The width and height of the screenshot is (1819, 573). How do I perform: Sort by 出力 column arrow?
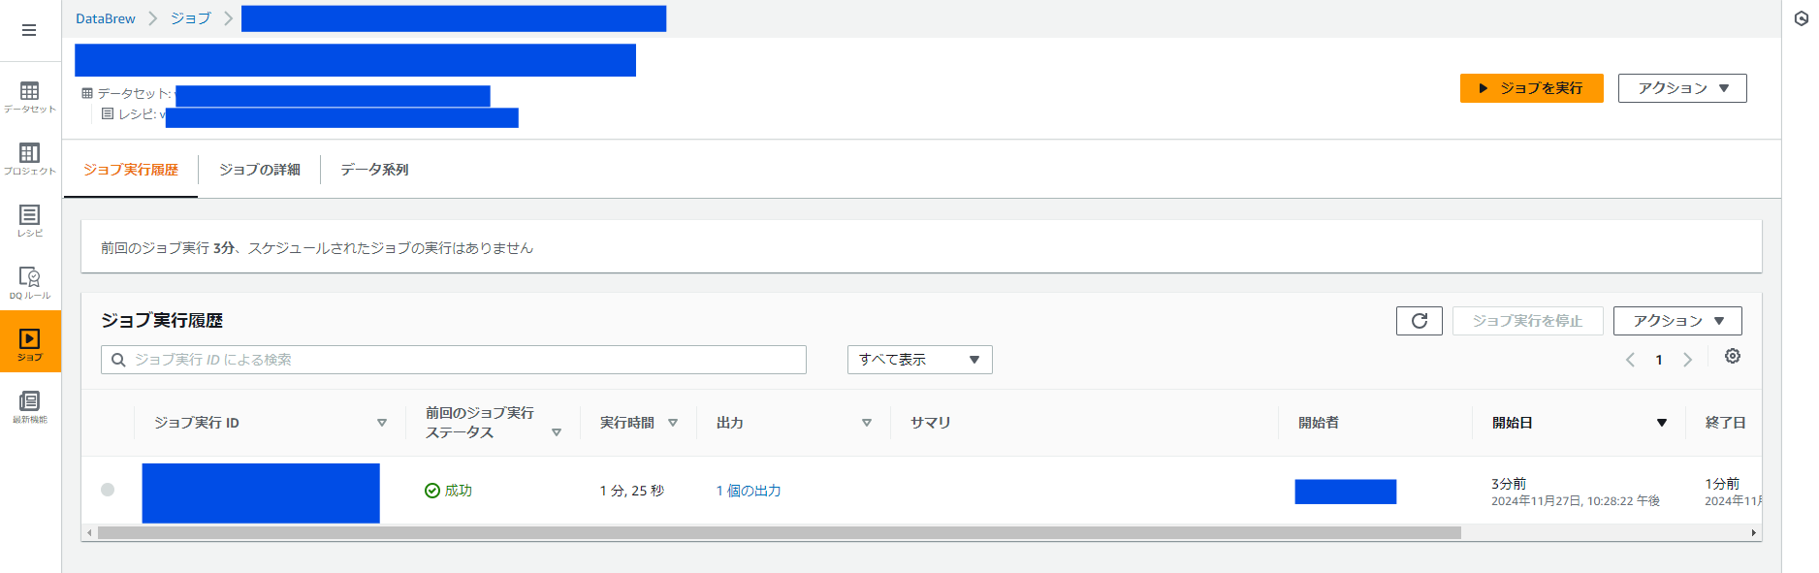(867, 423)
